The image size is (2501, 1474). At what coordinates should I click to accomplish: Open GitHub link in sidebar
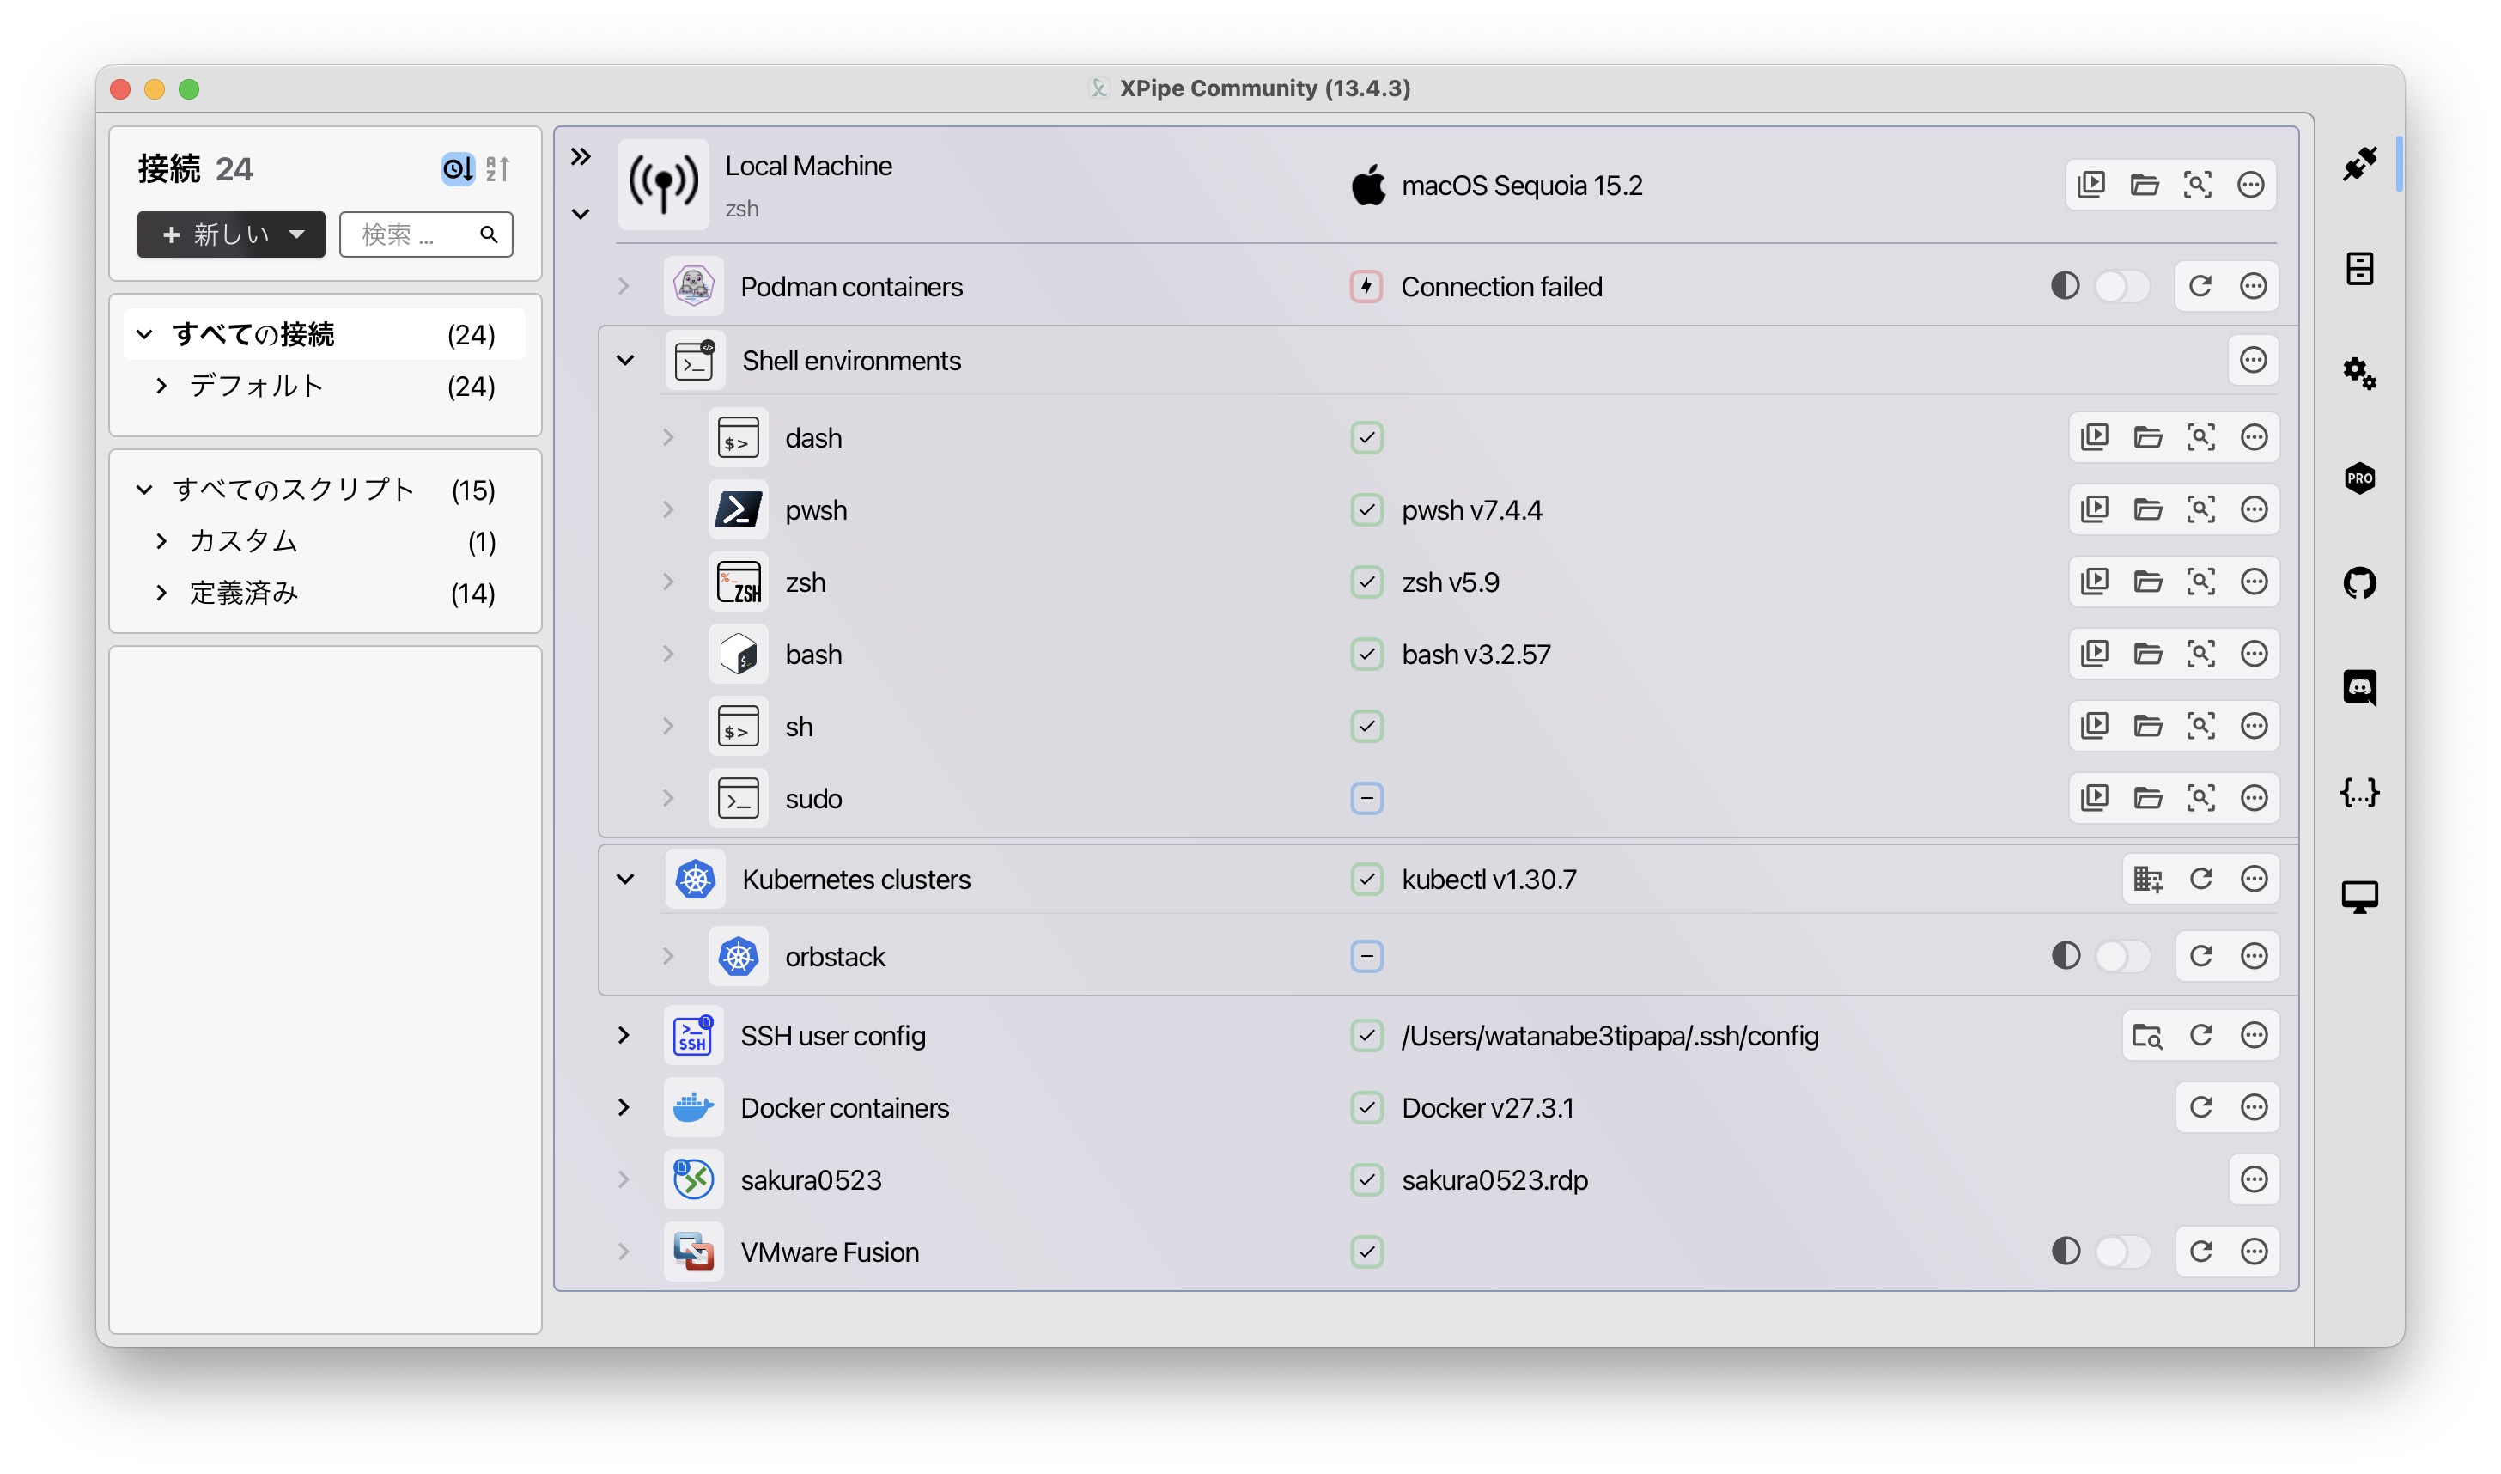pyautogui.click(x=2360, y=583)
